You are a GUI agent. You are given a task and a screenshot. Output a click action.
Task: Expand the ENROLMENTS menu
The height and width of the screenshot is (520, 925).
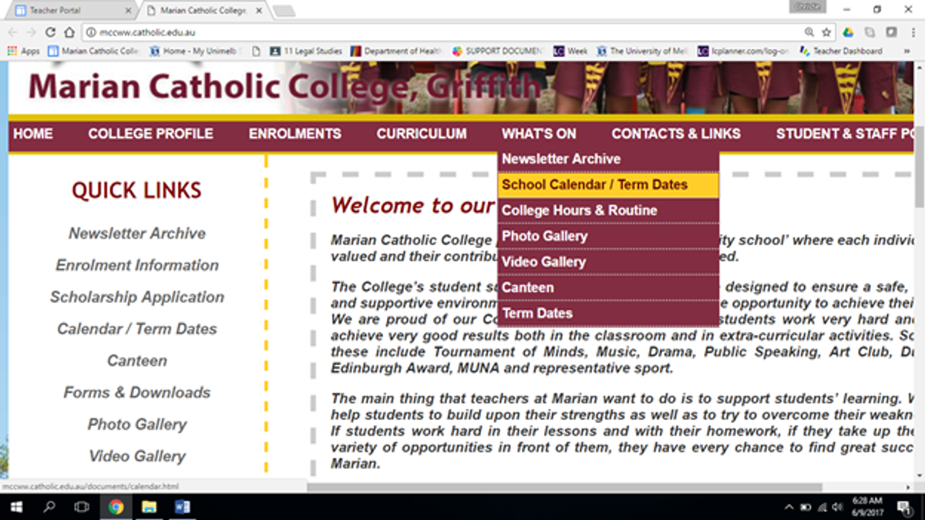(294, 134)
